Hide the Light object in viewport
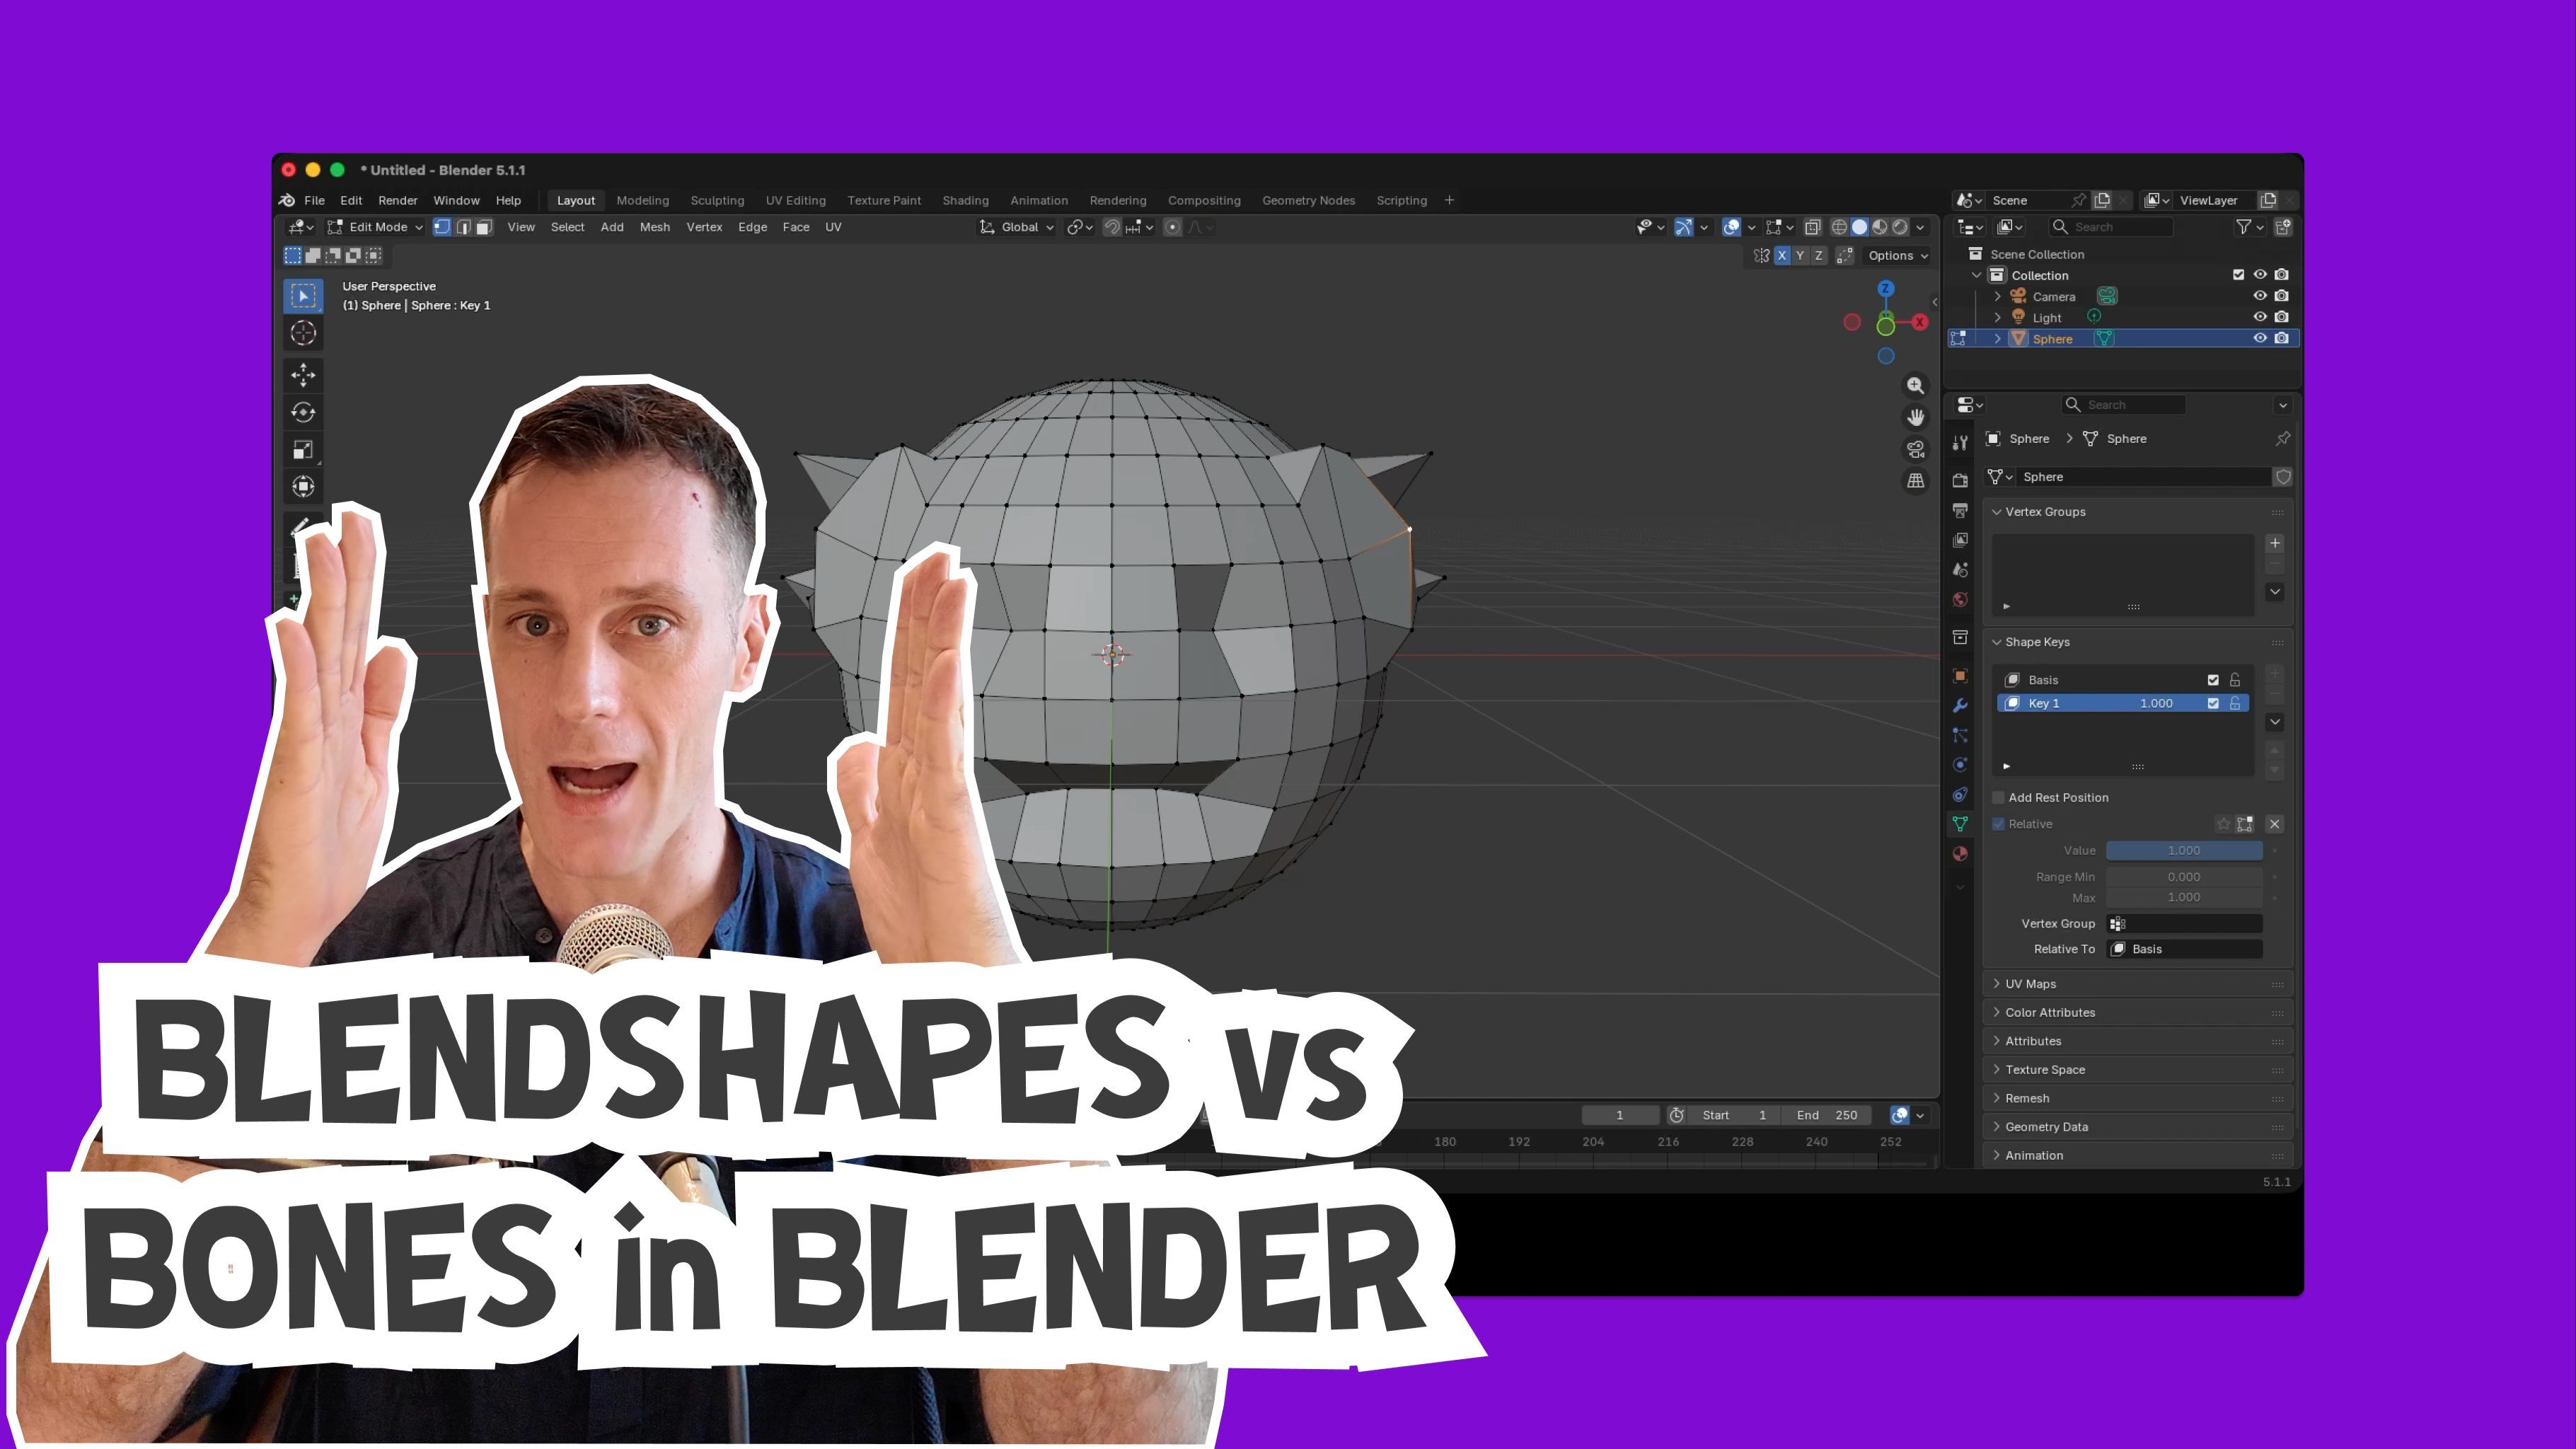This screenshot has width=2576, height=1449. (2259, 317)
